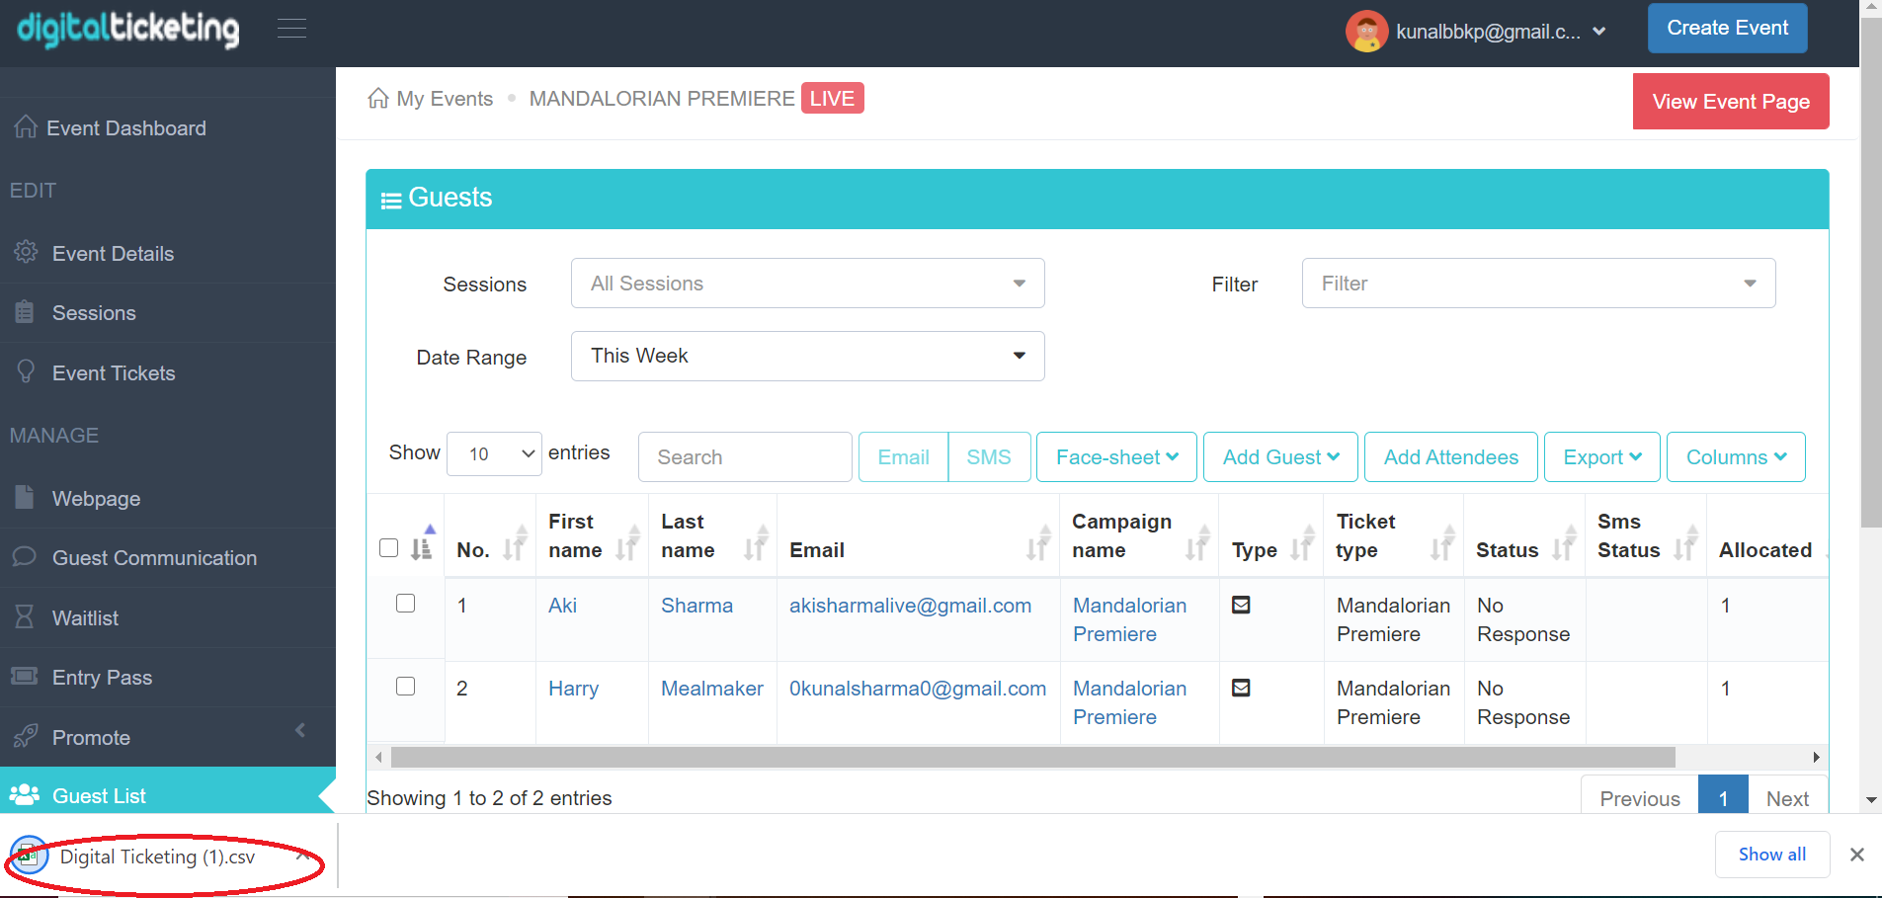Check the box for Aki Sharma
Image resolution: width=1882 pixels, height=898 pixels.
point(405,603)
